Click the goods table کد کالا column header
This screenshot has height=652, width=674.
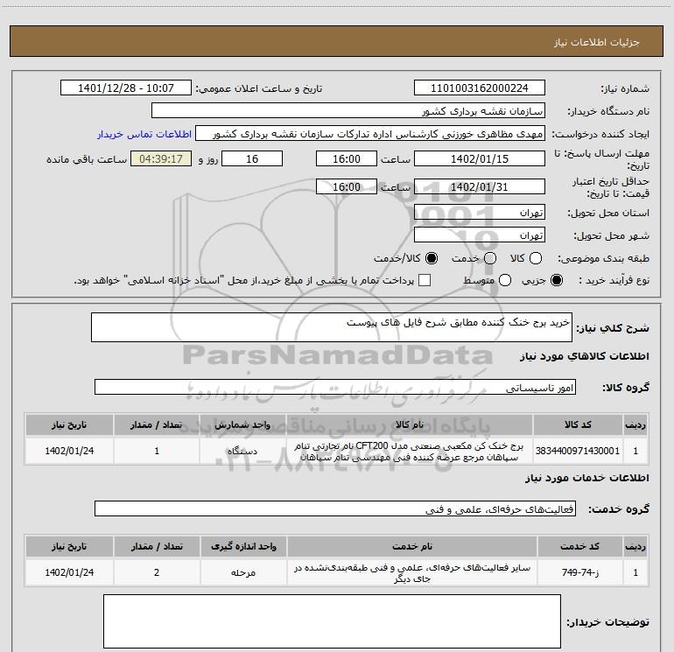[x=578, y=425]
